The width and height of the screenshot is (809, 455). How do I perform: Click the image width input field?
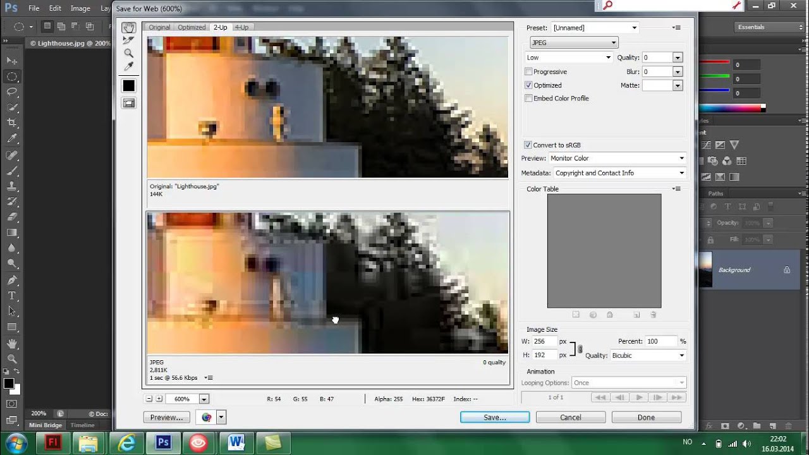(544, 341)
